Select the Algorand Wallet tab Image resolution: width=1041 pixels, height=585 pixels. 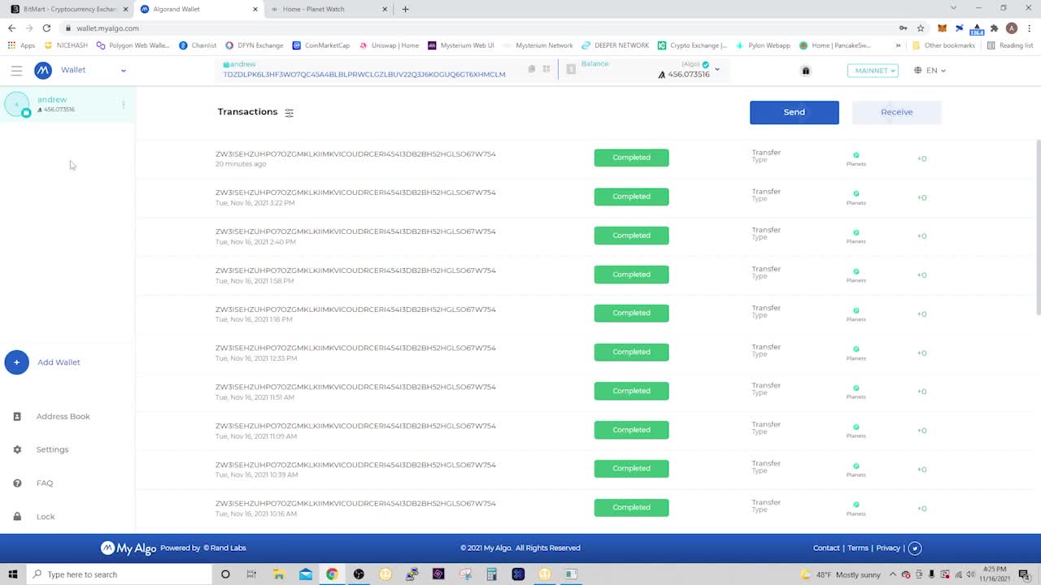(198, 9)
